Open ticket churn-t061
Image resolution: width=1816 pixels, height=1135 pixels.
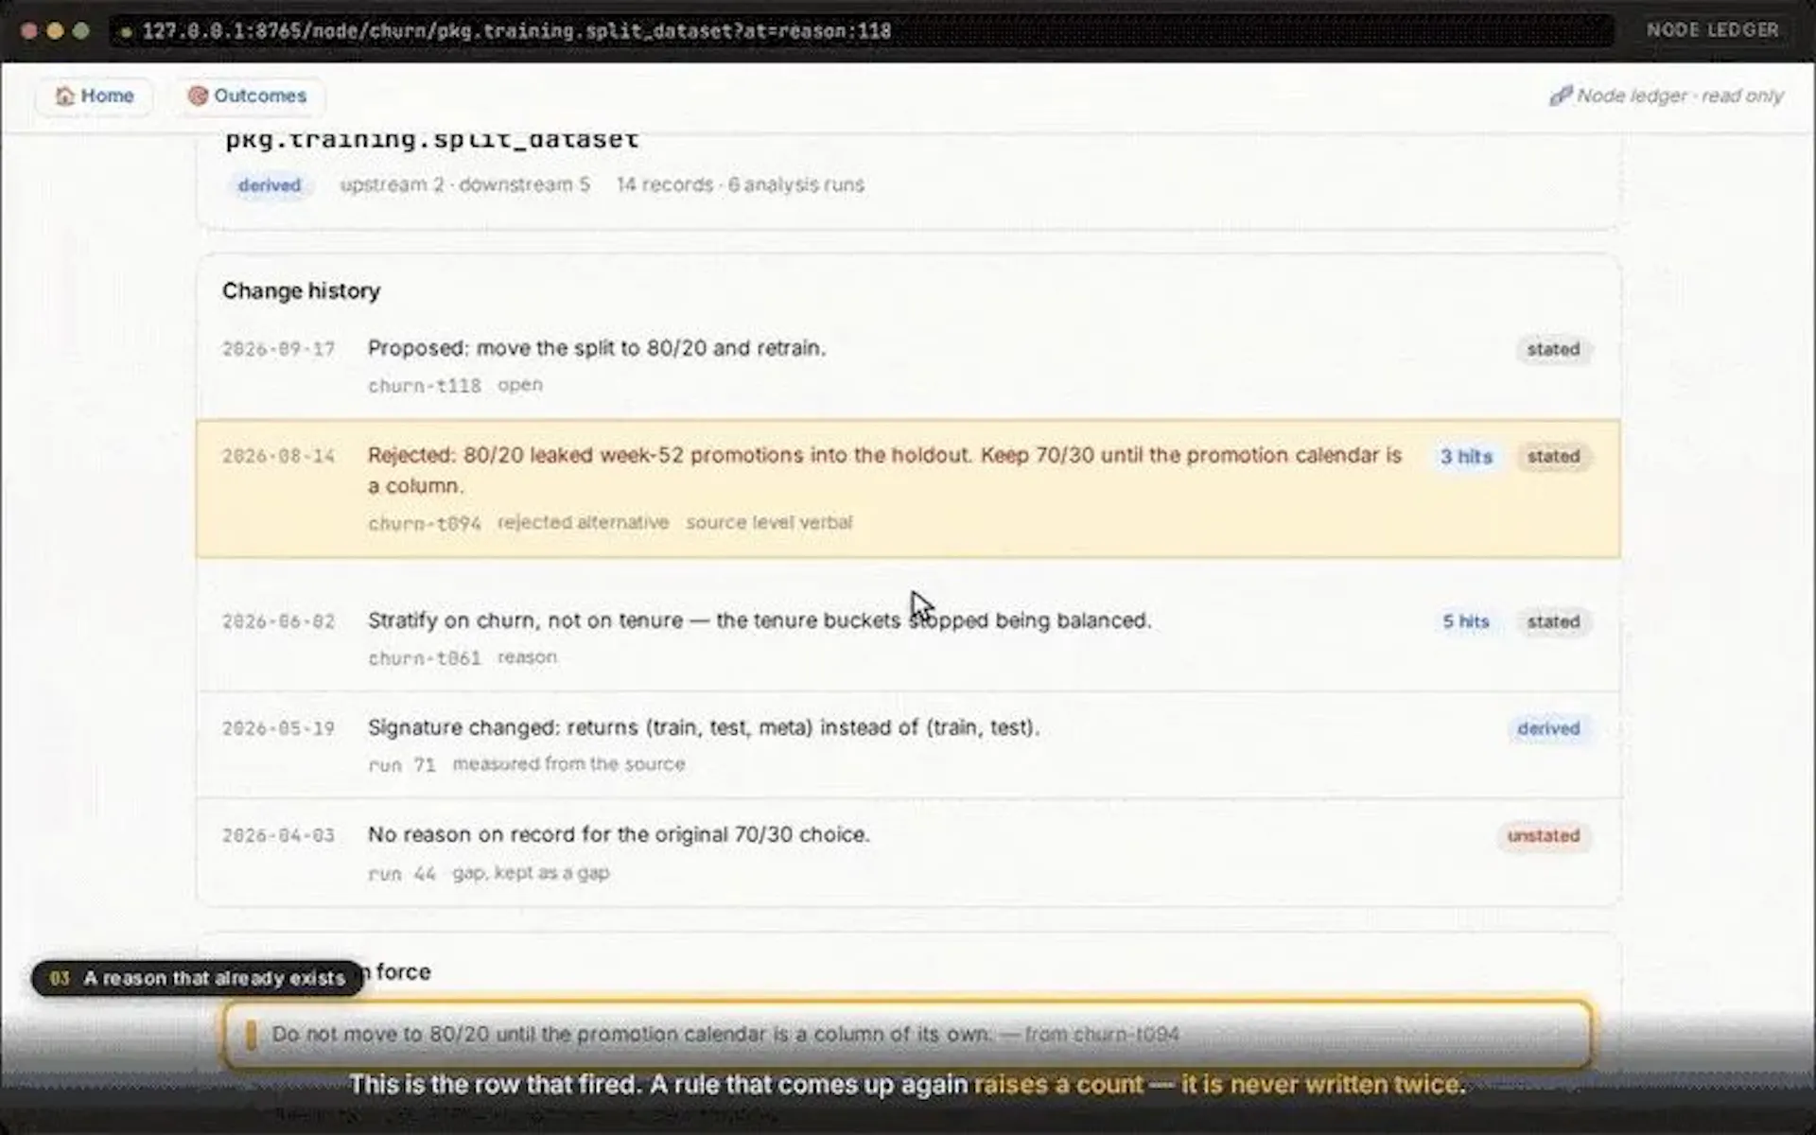pos(425,658)
